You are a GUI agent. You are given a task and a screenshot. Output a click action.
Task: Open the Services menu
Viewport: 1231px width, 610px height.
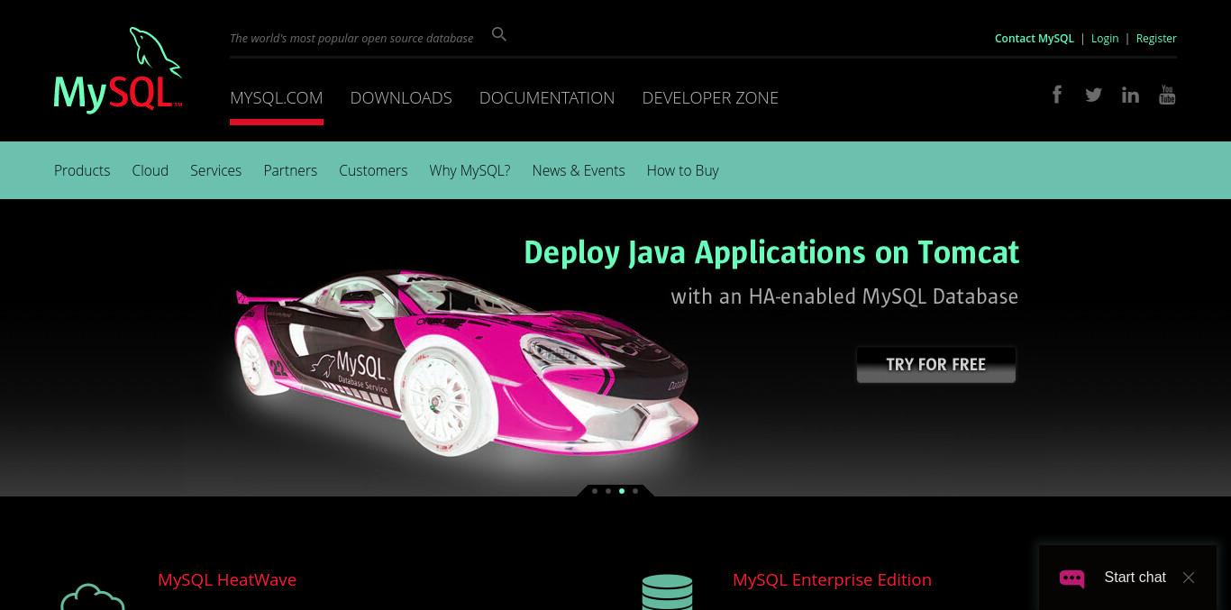point(215,170)
